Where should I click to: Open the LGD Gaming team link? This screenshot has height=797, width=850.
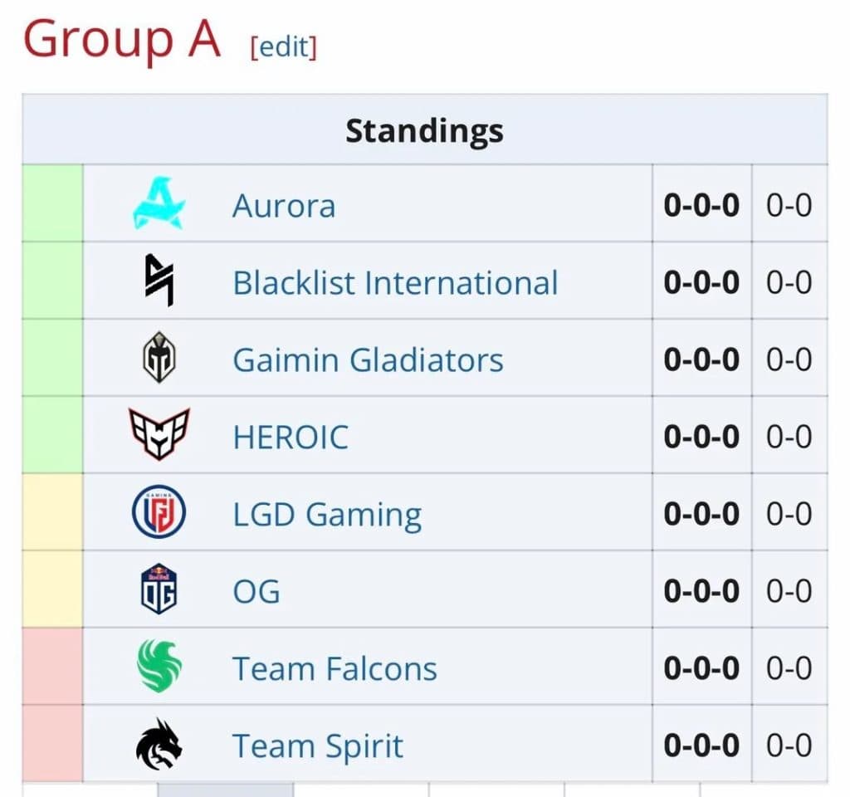click(326, 513)
